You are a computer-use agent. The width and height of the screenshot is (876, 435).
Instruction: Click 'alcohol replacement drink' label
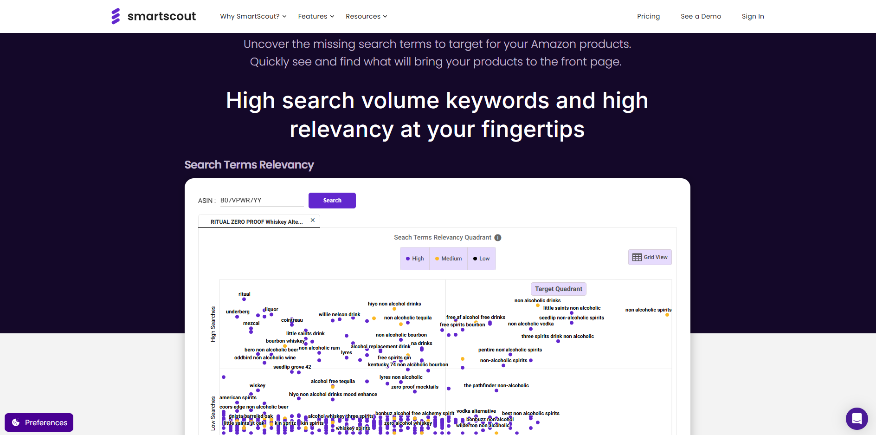pos(380,346)
